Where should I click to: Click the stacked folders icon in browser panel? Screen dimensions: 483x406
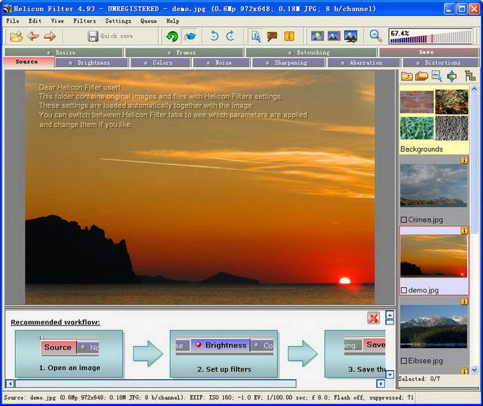click(x=422, y=76)
